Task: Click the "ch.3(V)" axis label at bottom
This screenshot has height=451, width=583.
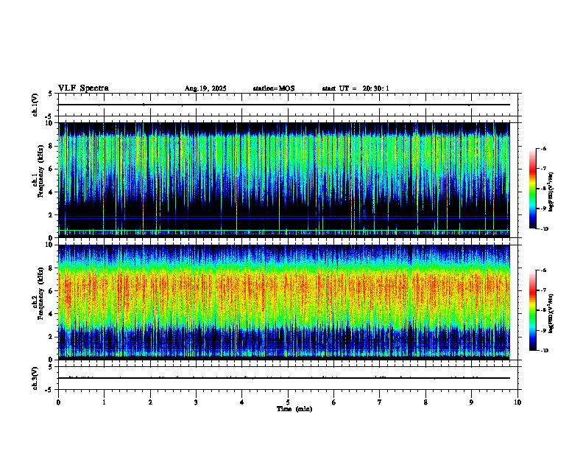Action: click(x=35, y=378)
